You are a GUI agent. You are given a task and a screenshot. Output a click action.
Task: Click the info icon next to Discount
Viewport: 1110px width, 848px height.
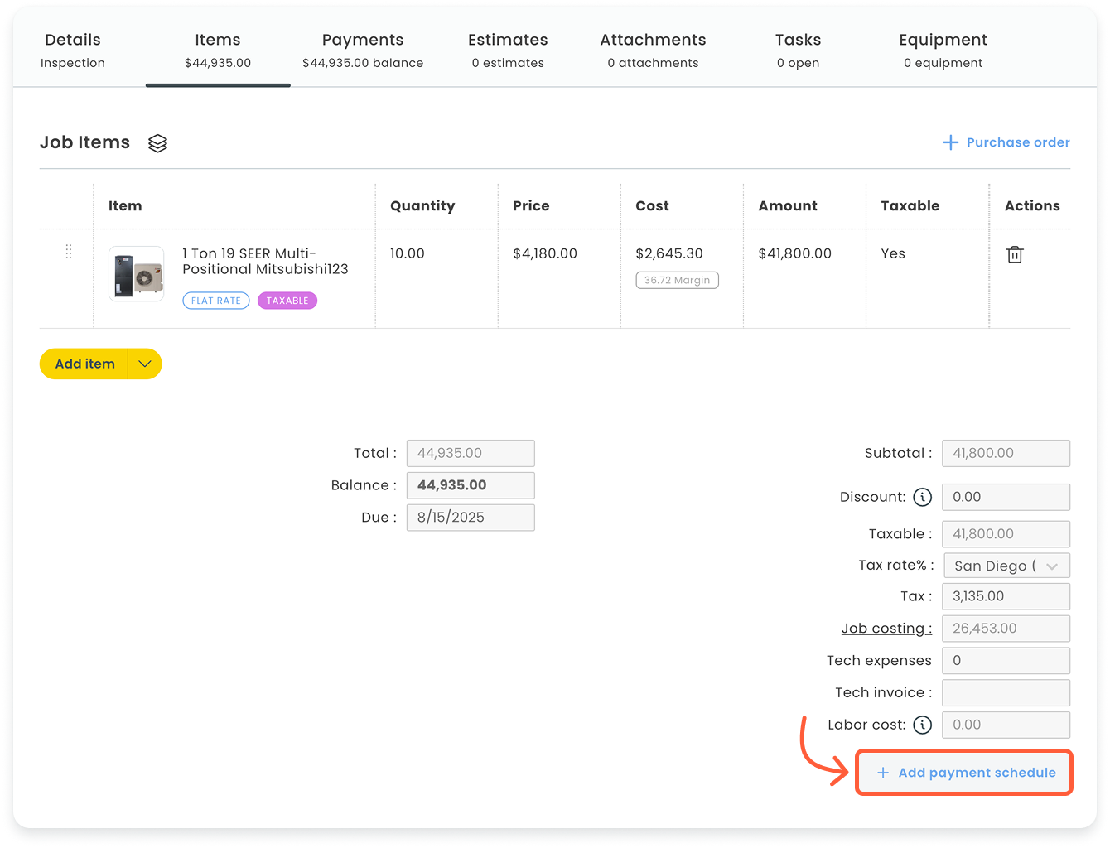[x=923, y=497]
